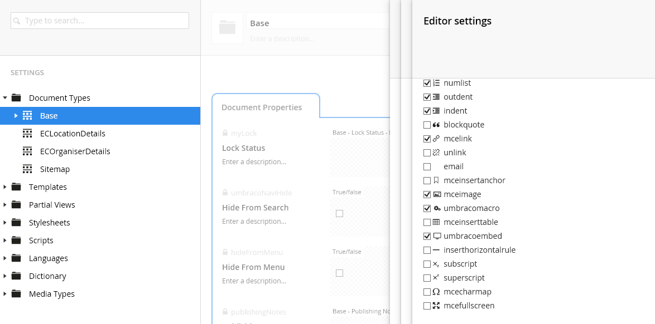Select ECLocationDetails in the tree

pos(73,134)
